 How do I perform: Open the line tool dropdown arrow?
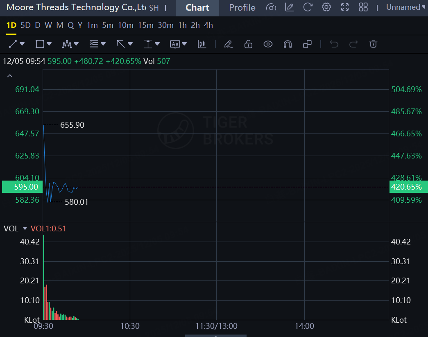click(23, 44)
